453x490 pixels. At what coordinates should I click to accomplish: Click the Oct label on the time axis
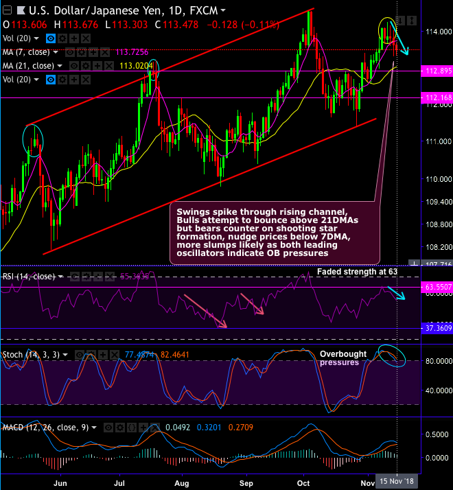pyautogui.click(x=303, y=483)
